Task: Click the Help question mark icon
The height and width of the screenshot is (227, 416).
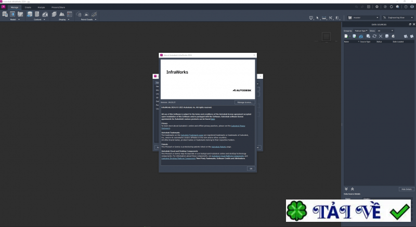Action: coord(406,7)
